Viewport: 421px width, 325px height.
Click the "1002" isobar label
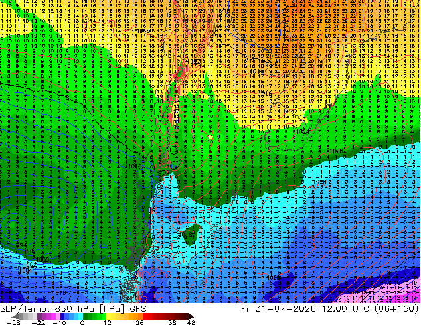(30, 265)
